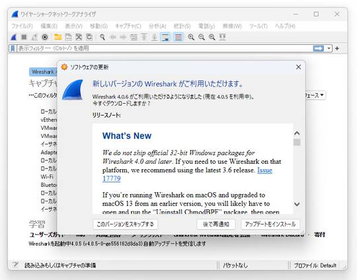Open display filter history dropdown arrow

pos(329,48)
